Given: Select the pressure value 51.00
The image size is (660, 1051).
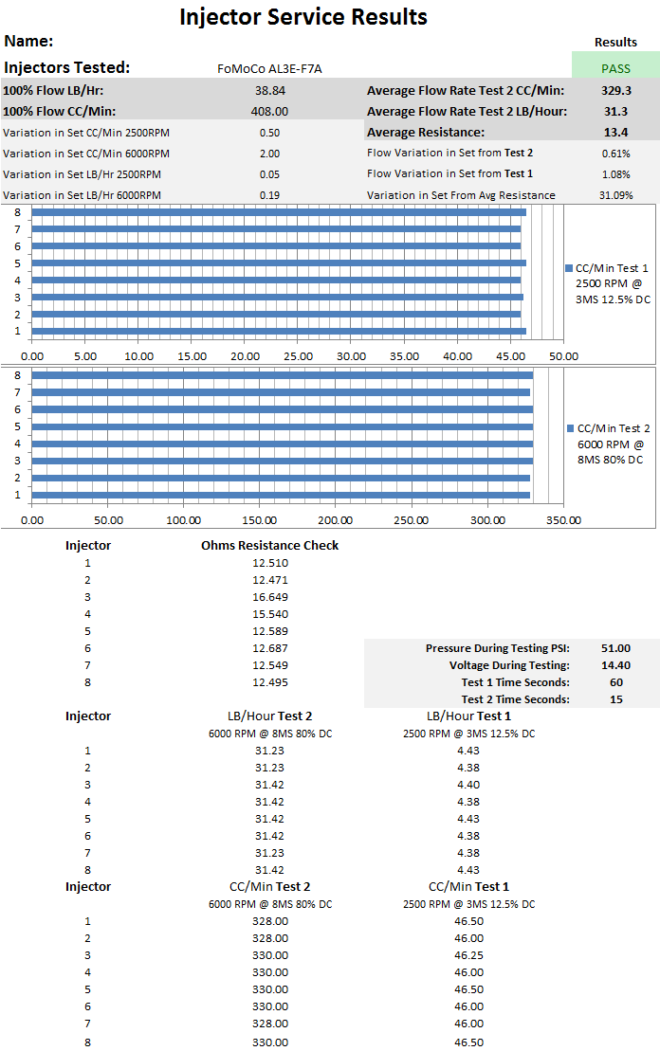Looking at the screenshot, I should [615, 648].
